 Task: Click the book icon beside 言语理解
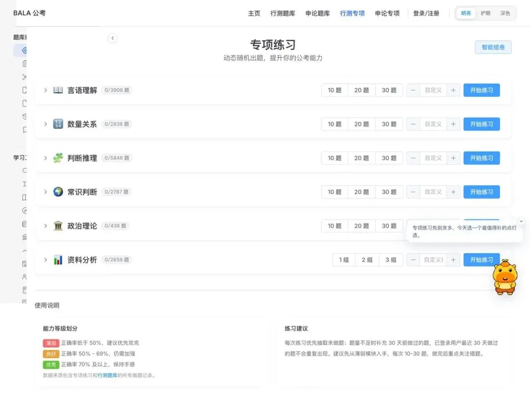(x=58, y=90)
